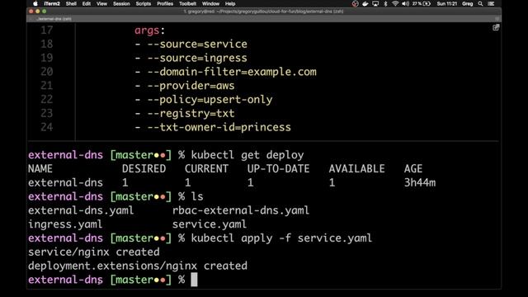Click the line number 17
The height and width of the screenshot is (297, 528).
click(46, 31)
